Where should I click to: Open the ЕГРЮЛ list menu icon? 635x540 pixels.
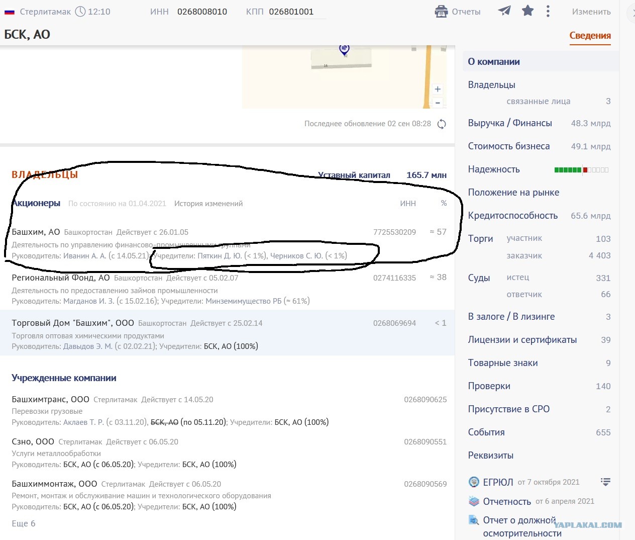(x=605, y=482)
